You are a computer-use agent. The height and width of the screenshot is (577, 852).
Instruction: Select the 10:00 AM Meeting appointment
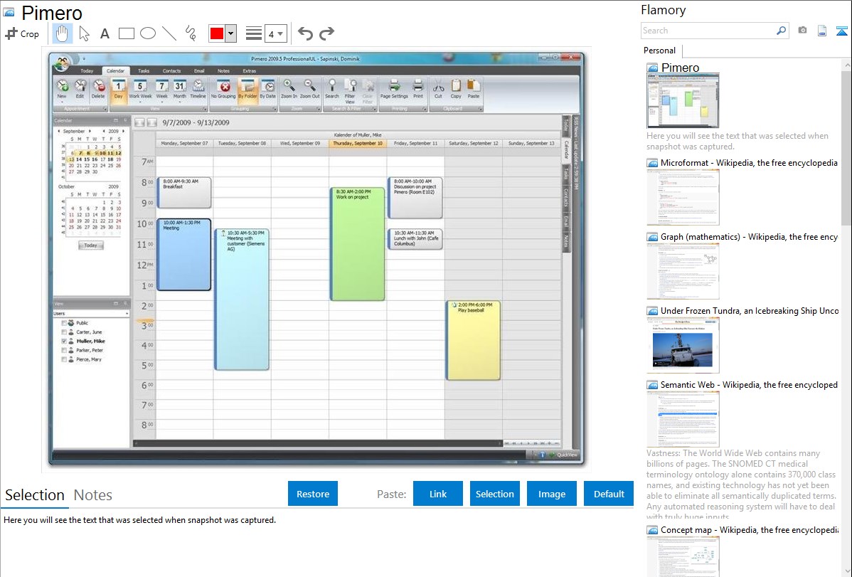click(x=184, y=255)
